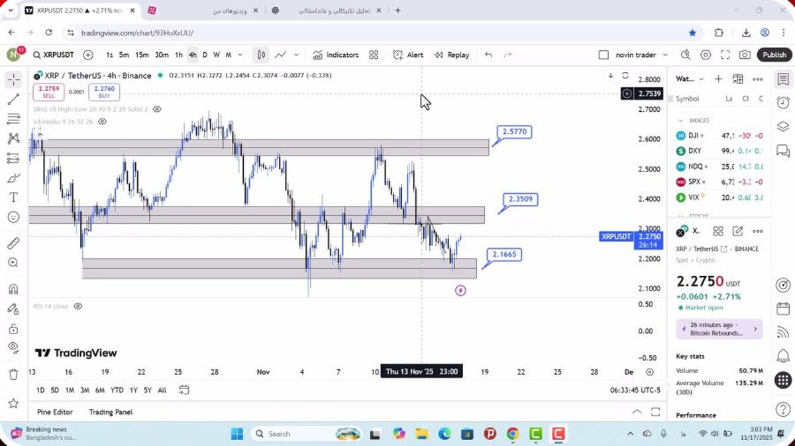
Task: Switch to the 15m timeframe
Action: [x=142, y=55]
